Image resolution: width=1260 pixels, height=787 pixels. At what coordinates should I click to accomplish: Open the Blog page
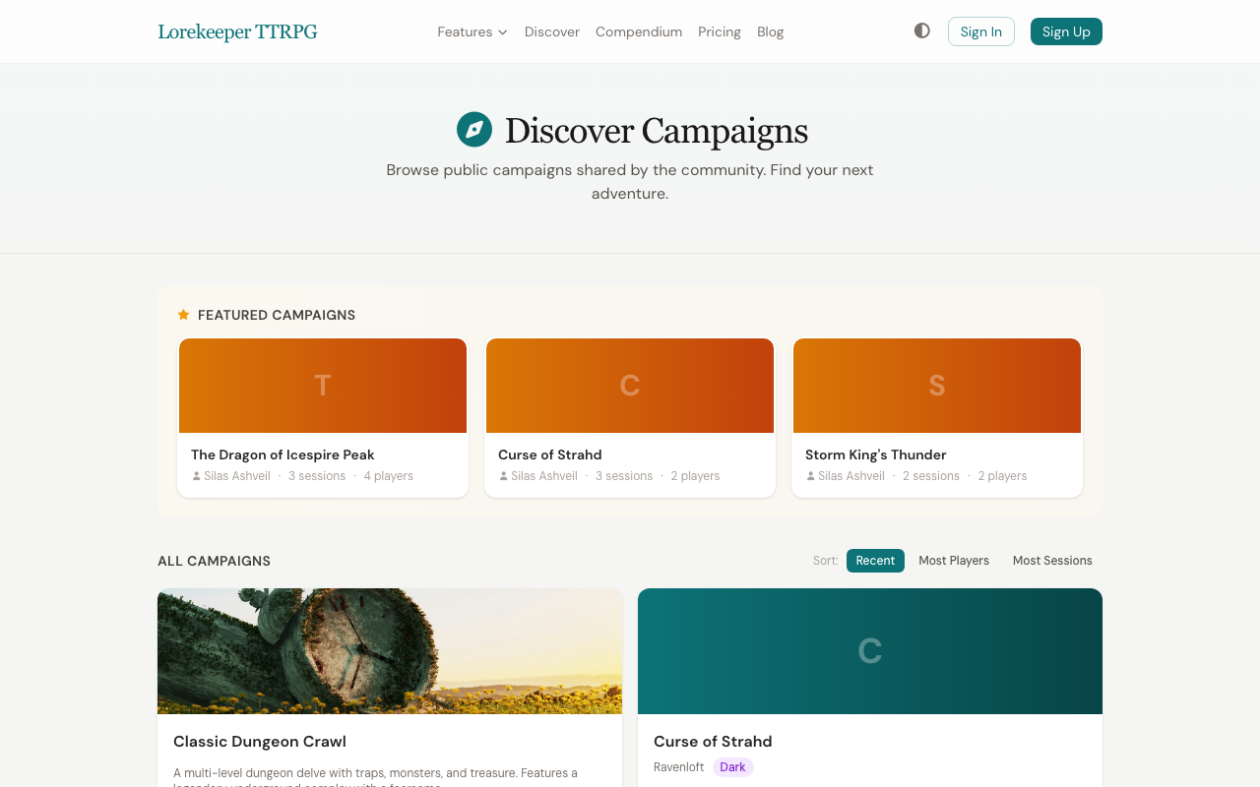(771, 31)
